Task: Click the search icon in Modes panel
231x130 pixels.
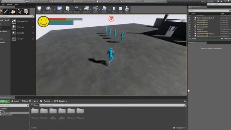Action: [33, 16]
